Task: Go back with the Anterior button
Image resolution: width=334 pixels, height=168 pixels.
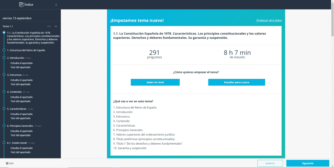Action: pos(270,163)
